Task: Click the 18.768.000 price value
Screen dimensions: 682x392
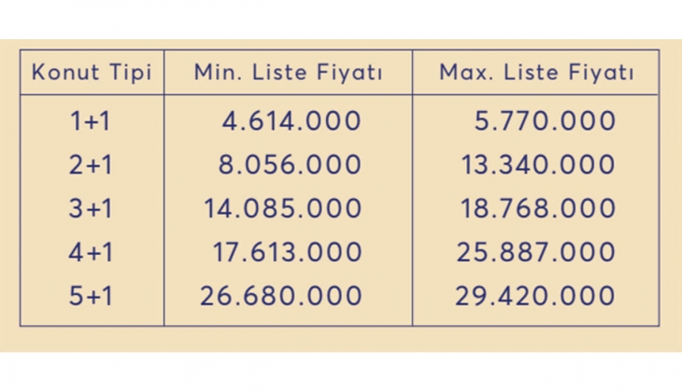Action: [x=538, y=209]
